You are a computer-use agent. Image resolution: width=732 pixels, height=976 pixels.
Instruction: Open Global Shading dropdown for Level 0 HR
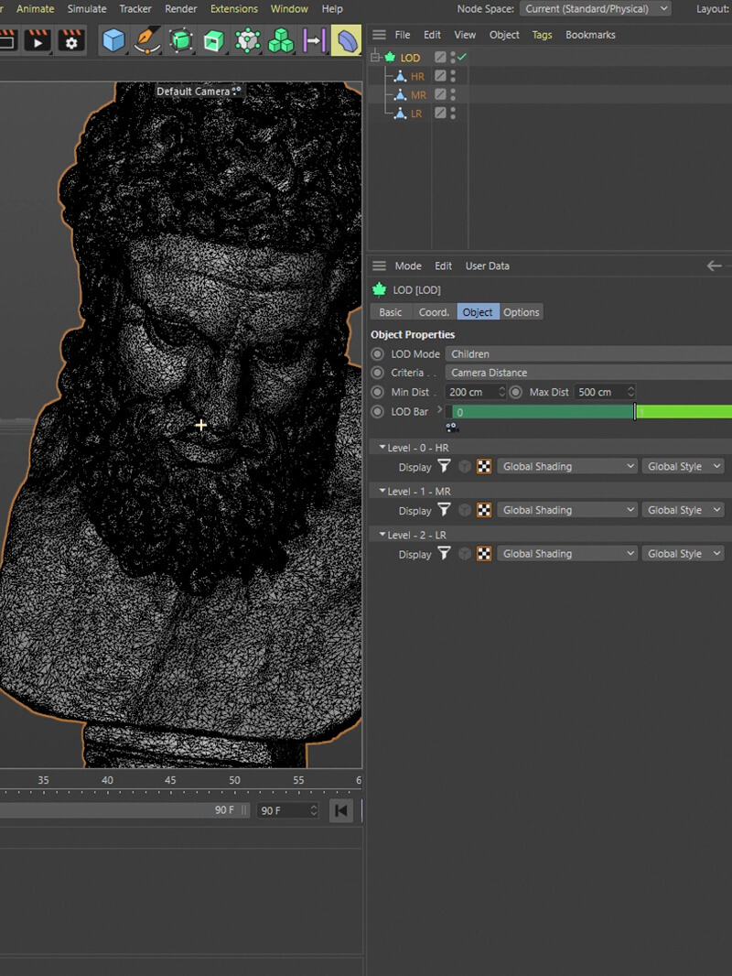click(567, 466)
